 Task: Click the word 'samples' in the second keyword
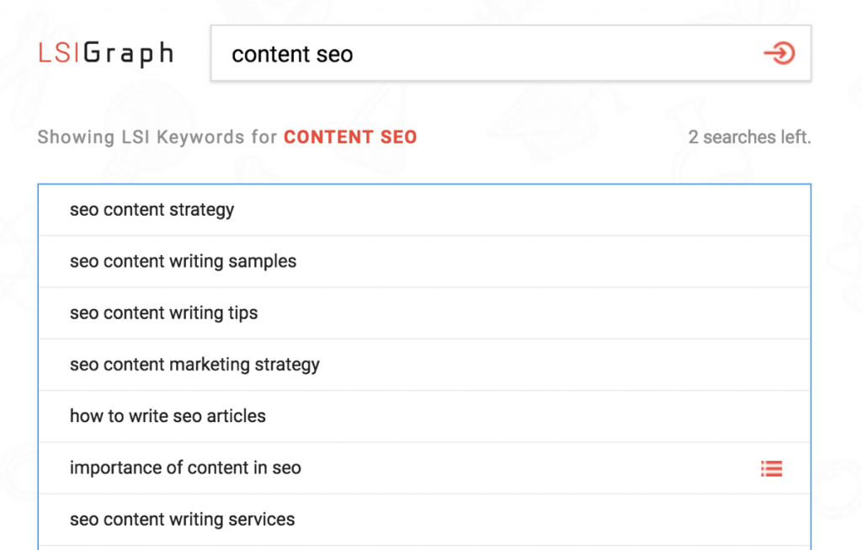[266, 261]
